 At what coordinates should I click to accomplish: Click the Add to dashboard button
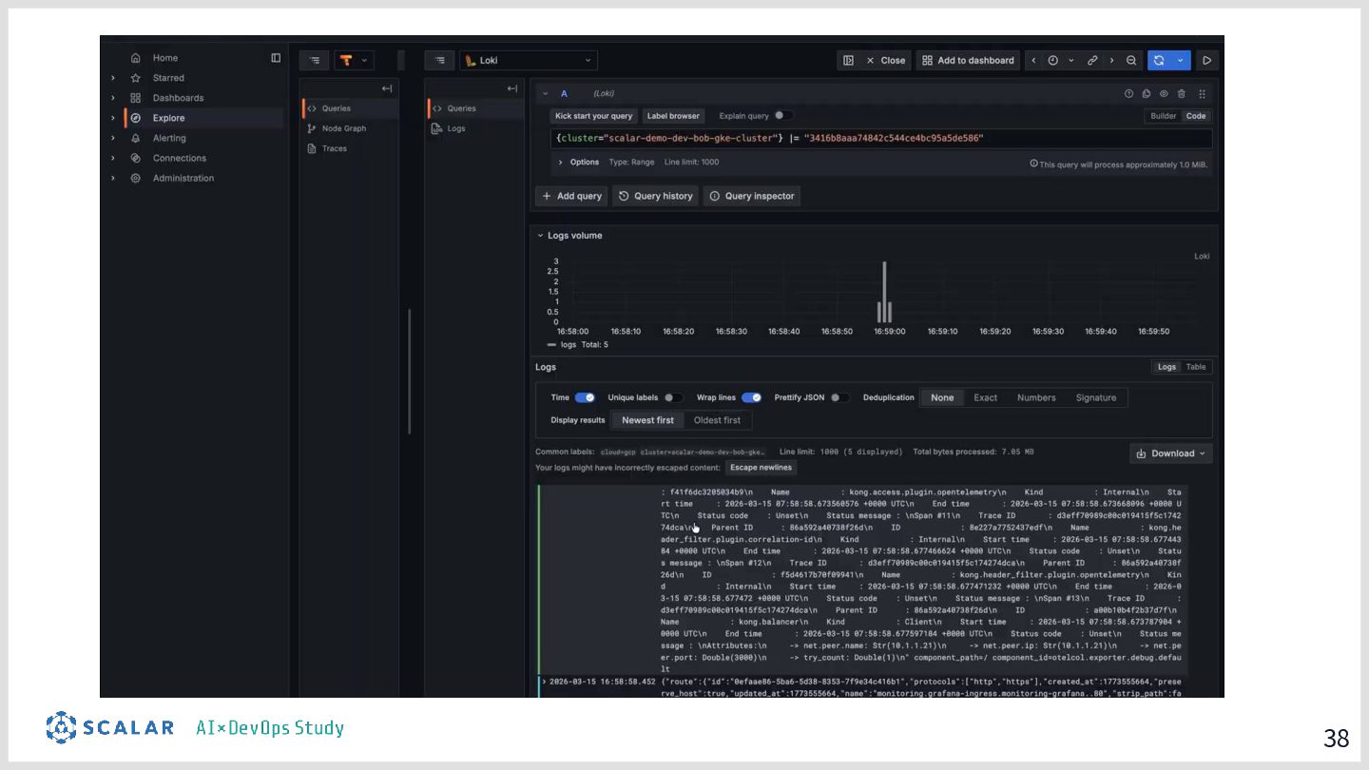point(968,61)
